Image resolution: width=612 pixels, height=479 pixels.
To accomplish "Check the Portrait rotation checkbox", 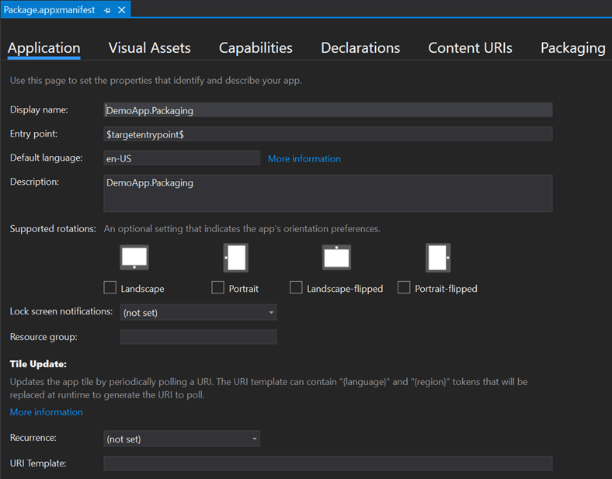I will coord(217,288).
